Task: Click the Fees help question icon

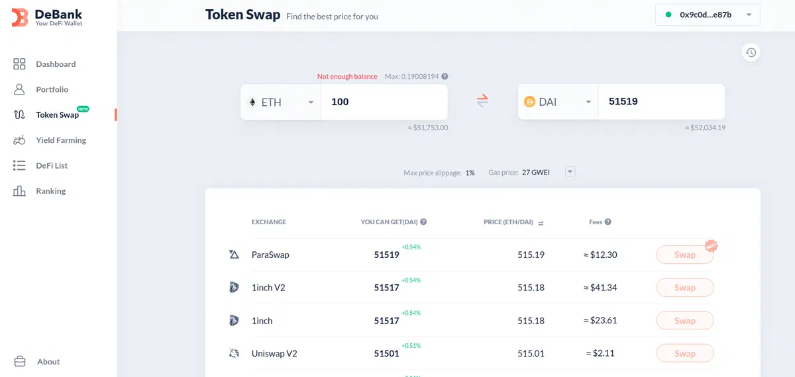Action: click(x=608, y=222)
